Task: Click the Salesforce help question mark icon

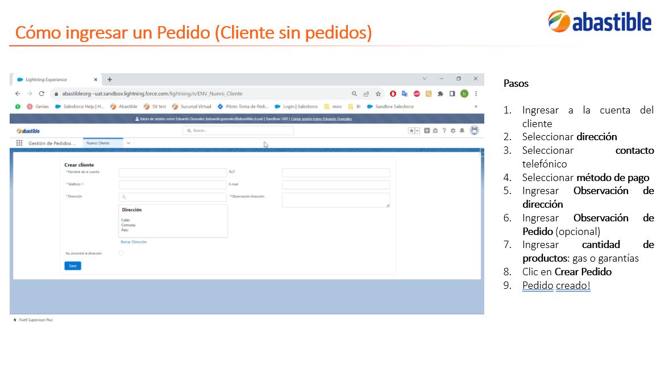Action: (x=444, y=131)
